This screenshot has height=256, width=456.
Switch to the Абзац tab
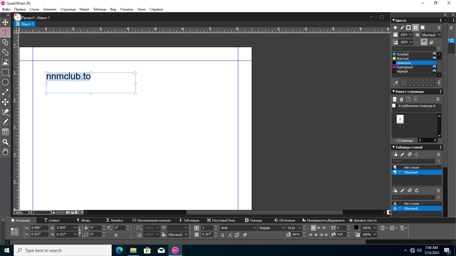[83, 220]
